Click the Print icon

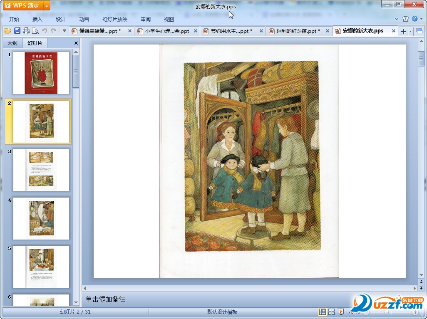(26, 31)
